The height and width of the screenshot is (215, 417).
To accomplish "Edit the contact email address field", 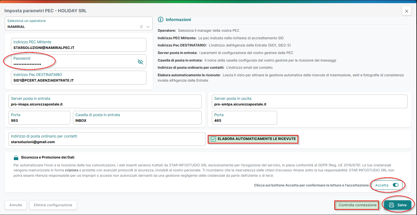I will tap(107, 139).
